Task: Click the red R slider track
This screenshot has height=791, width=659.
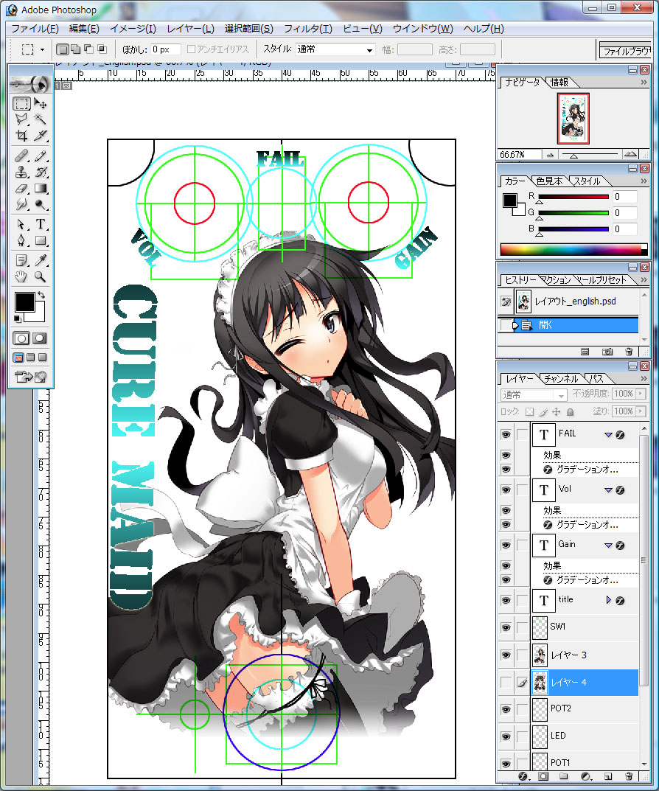Action: coord(573,197)
